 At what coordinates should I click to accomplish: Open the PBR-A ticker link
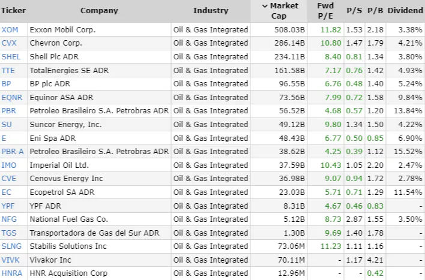[13, 151]
